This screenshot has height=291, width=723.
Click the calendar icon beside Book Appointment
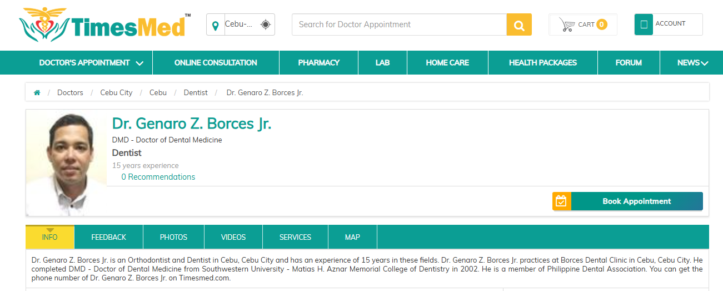[x=561, y=201]
